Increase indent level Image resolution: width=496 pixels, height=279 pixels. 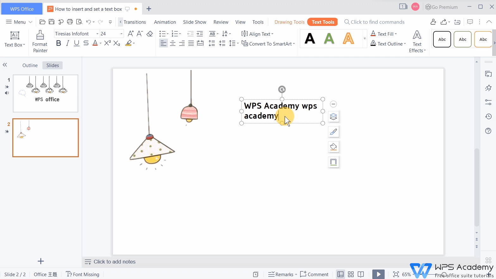(200, 34)
